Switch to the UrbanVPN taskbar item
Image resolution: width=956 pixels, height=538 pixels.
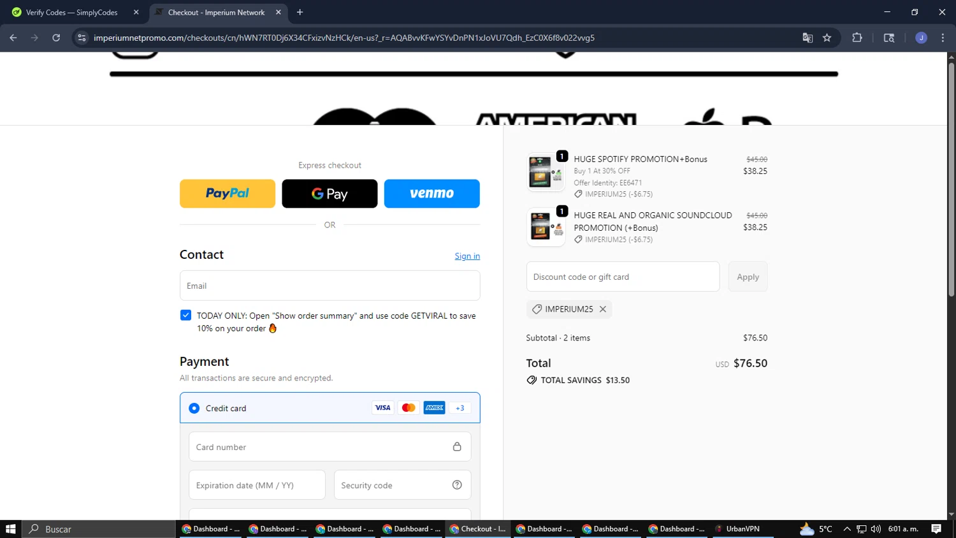coord(742,529)
